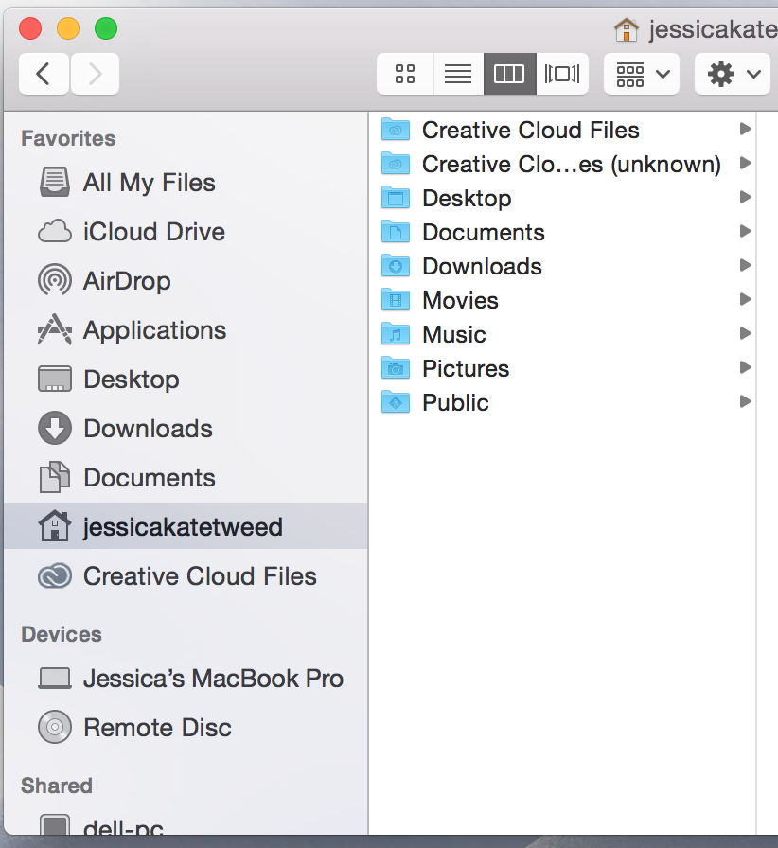This screenshot has width=778, height=848.
Task: Expand Creative Clo...es (unknown) folder arrow
Action: pyautogui.click(x=746, y=163)
